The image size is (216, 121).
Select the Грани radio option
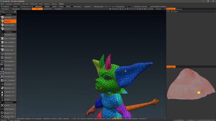point(51,7)
